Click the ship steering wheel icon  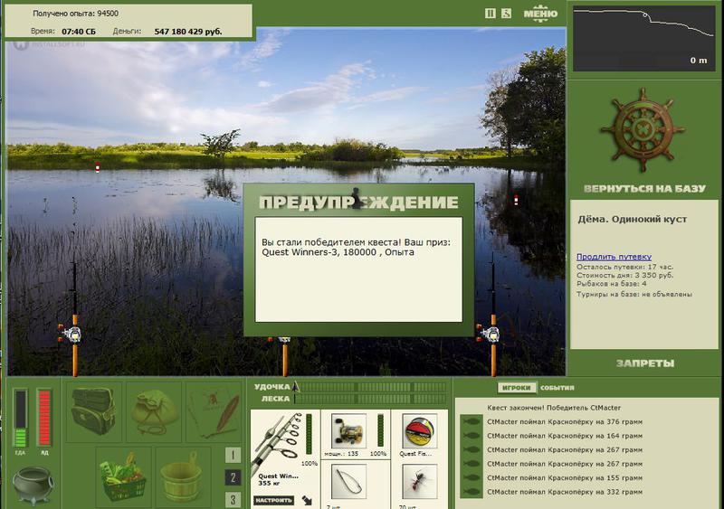pos(643,130)
